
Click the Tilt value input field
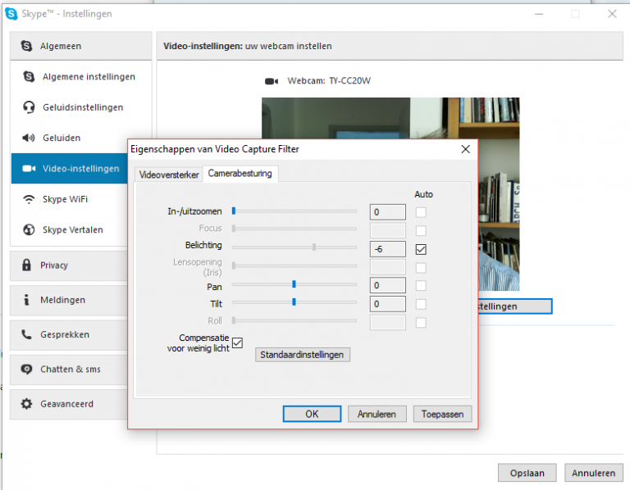tap(387, 304)
